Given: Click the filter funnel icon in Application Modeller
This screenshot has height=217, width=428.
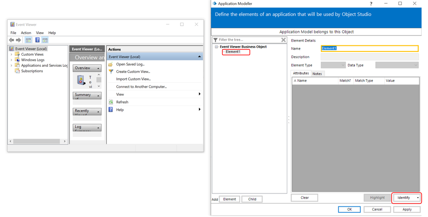Looking at the screenshot, I should [x=215, y=40].
